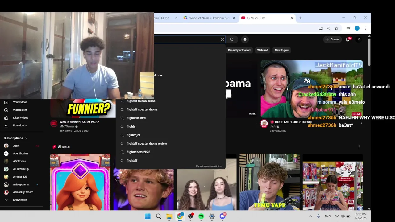The width and height of the screenshot is (395, 222).
Task: Open taskbar Search
Action: [x=158, y=216]
